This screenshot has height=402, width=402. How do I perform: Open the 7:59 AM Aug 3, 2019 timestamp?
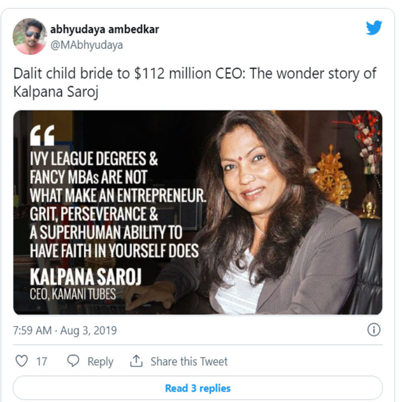[x=65, y=331]
